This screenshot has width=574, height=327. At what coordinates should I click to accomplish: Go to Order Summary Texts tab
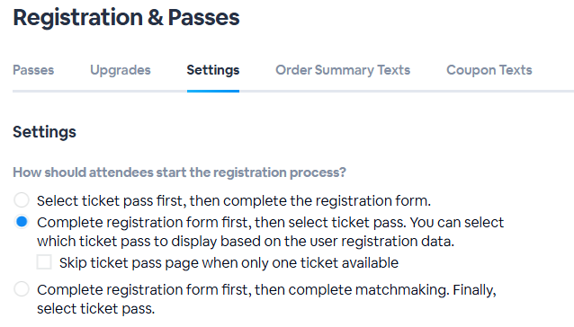coord(343,70)
